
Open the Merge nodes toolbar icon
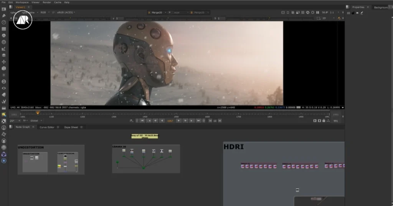[x=4, y=55]
